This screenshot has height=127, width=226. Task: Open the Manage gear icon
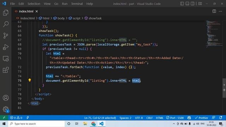click(x=6, y=109)
